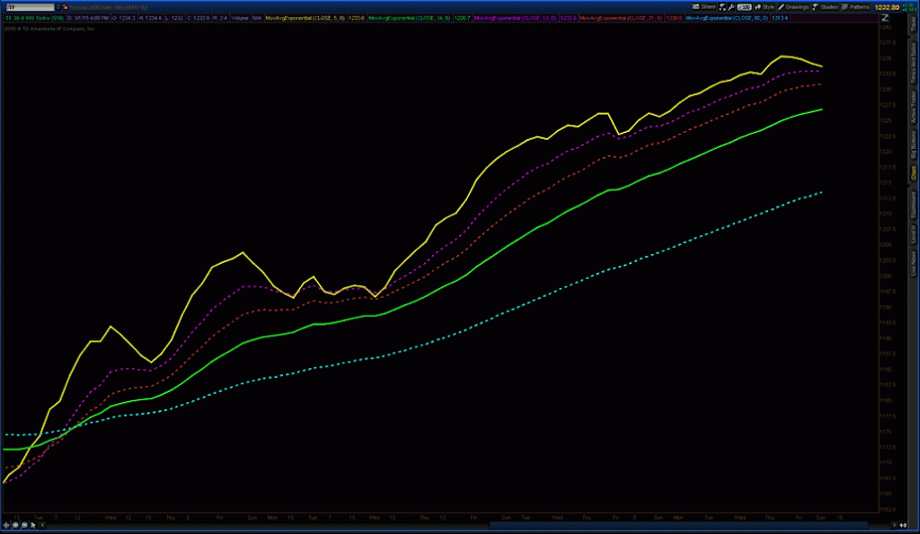Viewport: 920px width, 534px height.
Task: Open chart settings with the wrench icon
Action: point(731,7)
